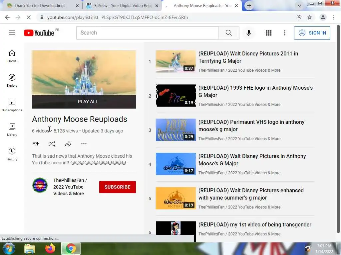The width and height of the screenshot is (341, 255).
Task: Click the SIGN IN button
Action: (x=312, y=33)
